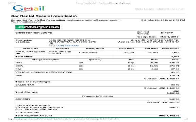
Task: Click the Car Rental Receipt (duplicate) subject
Action: pyautogui.click(x=44, y=16)
